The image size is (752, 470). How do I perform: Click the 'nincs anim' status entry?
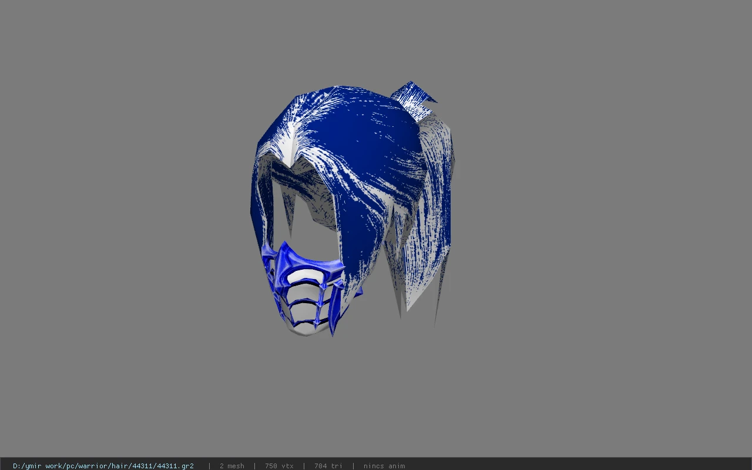[x=384, y=466]
